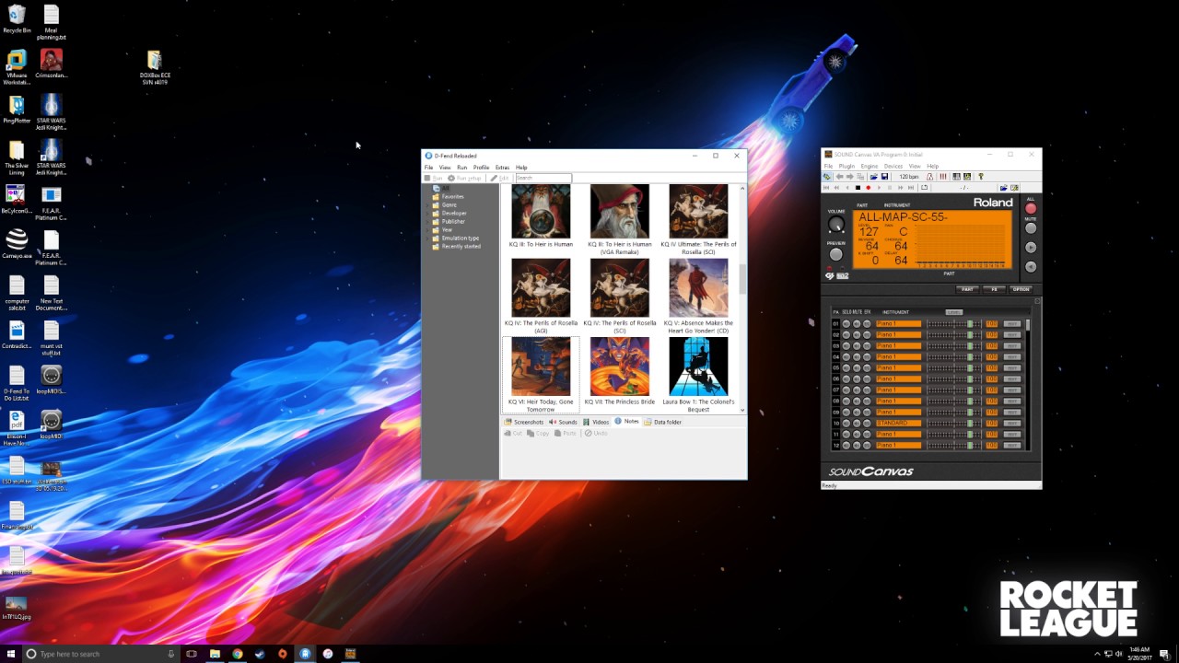Toggle EFX for part 03

tap(867, 346)
